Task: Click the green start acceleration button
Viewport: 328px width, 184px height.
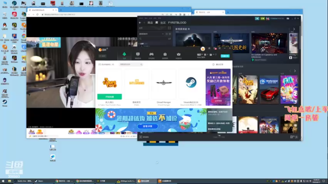Action: (109, 97)
